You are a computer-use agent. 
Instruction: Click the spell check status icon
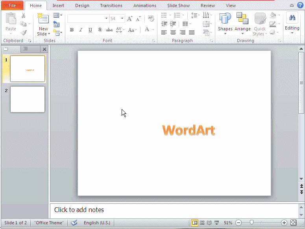(x=74, y=223)
